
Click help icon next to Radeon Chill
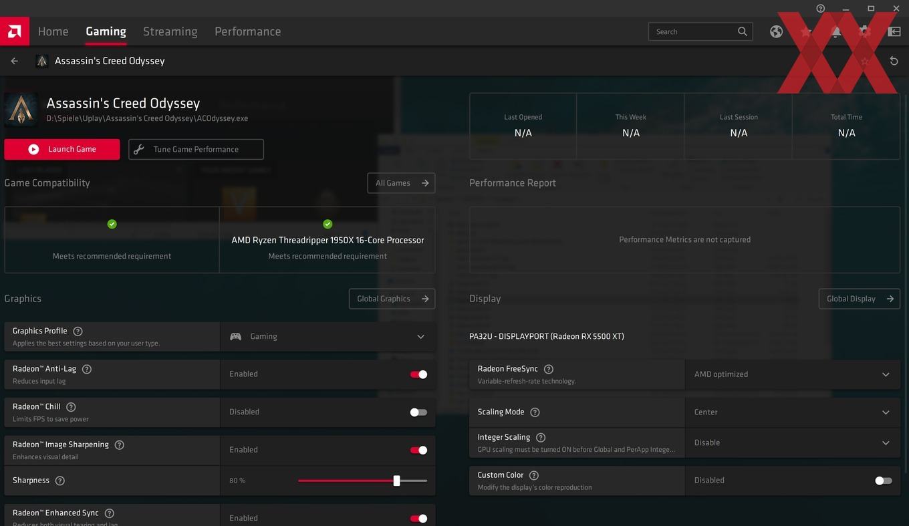(x=71, y=407)
